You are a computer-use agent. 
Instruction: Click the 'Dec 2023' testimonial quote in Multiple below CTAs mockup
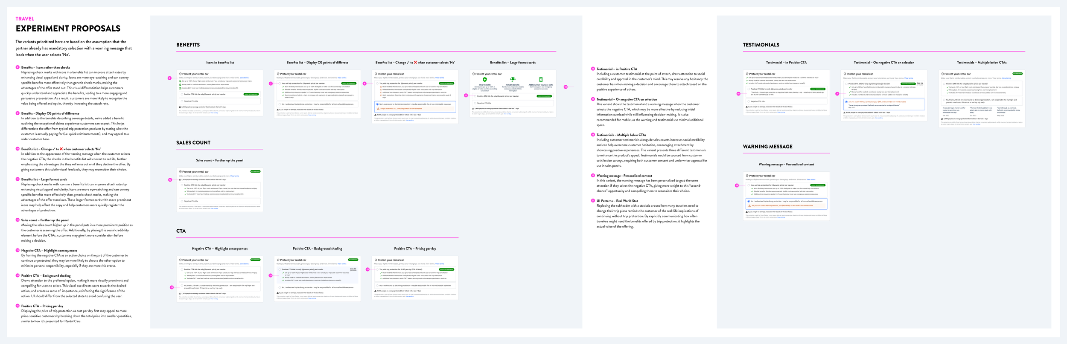[954, 111]
